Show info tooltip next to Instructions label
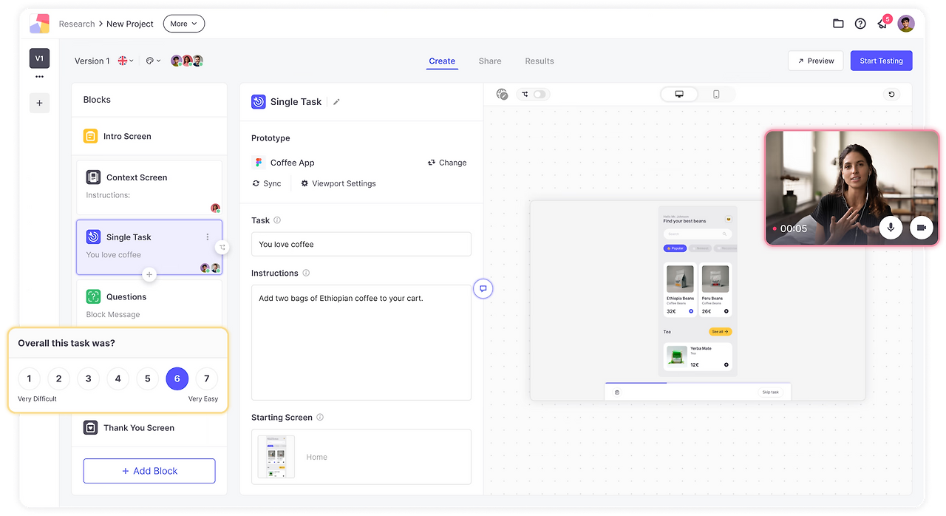Image resolution: width=946 pixels, height=516 pixels. (x=306, y=273)
